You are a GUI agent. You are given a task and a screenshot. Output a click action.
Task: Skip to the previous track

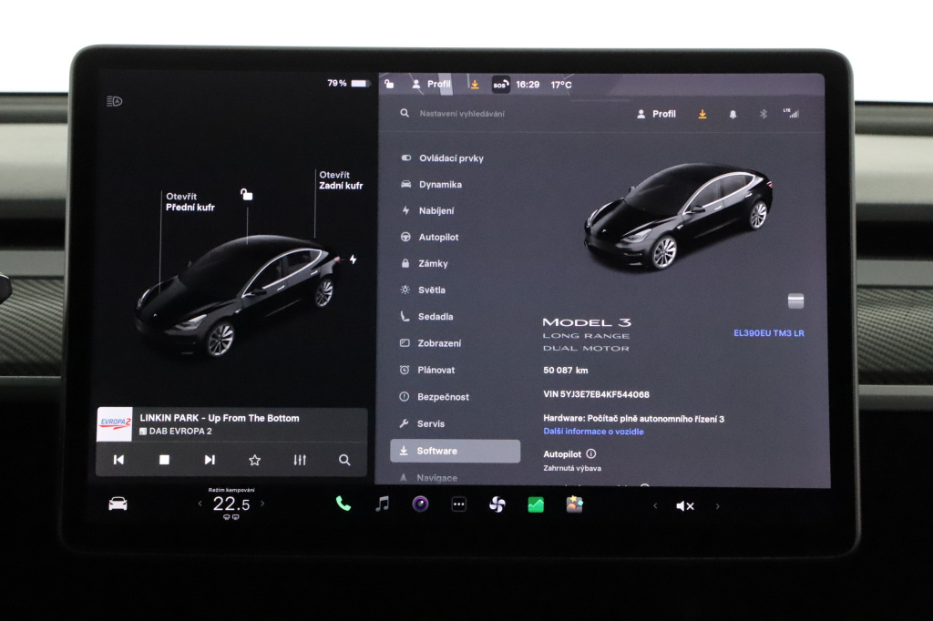tap(118, 460)
